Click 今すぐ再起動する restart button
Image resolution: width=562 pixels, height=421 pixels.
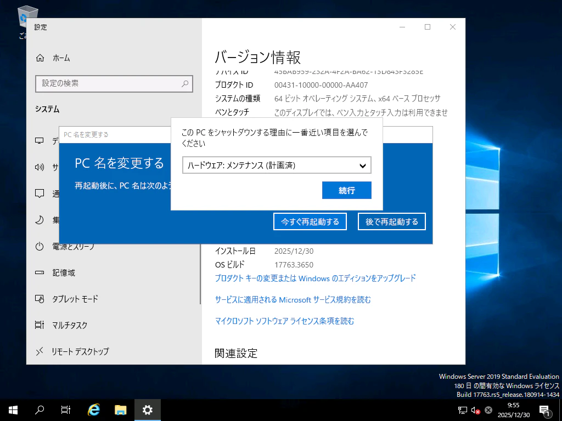point(310,221)
